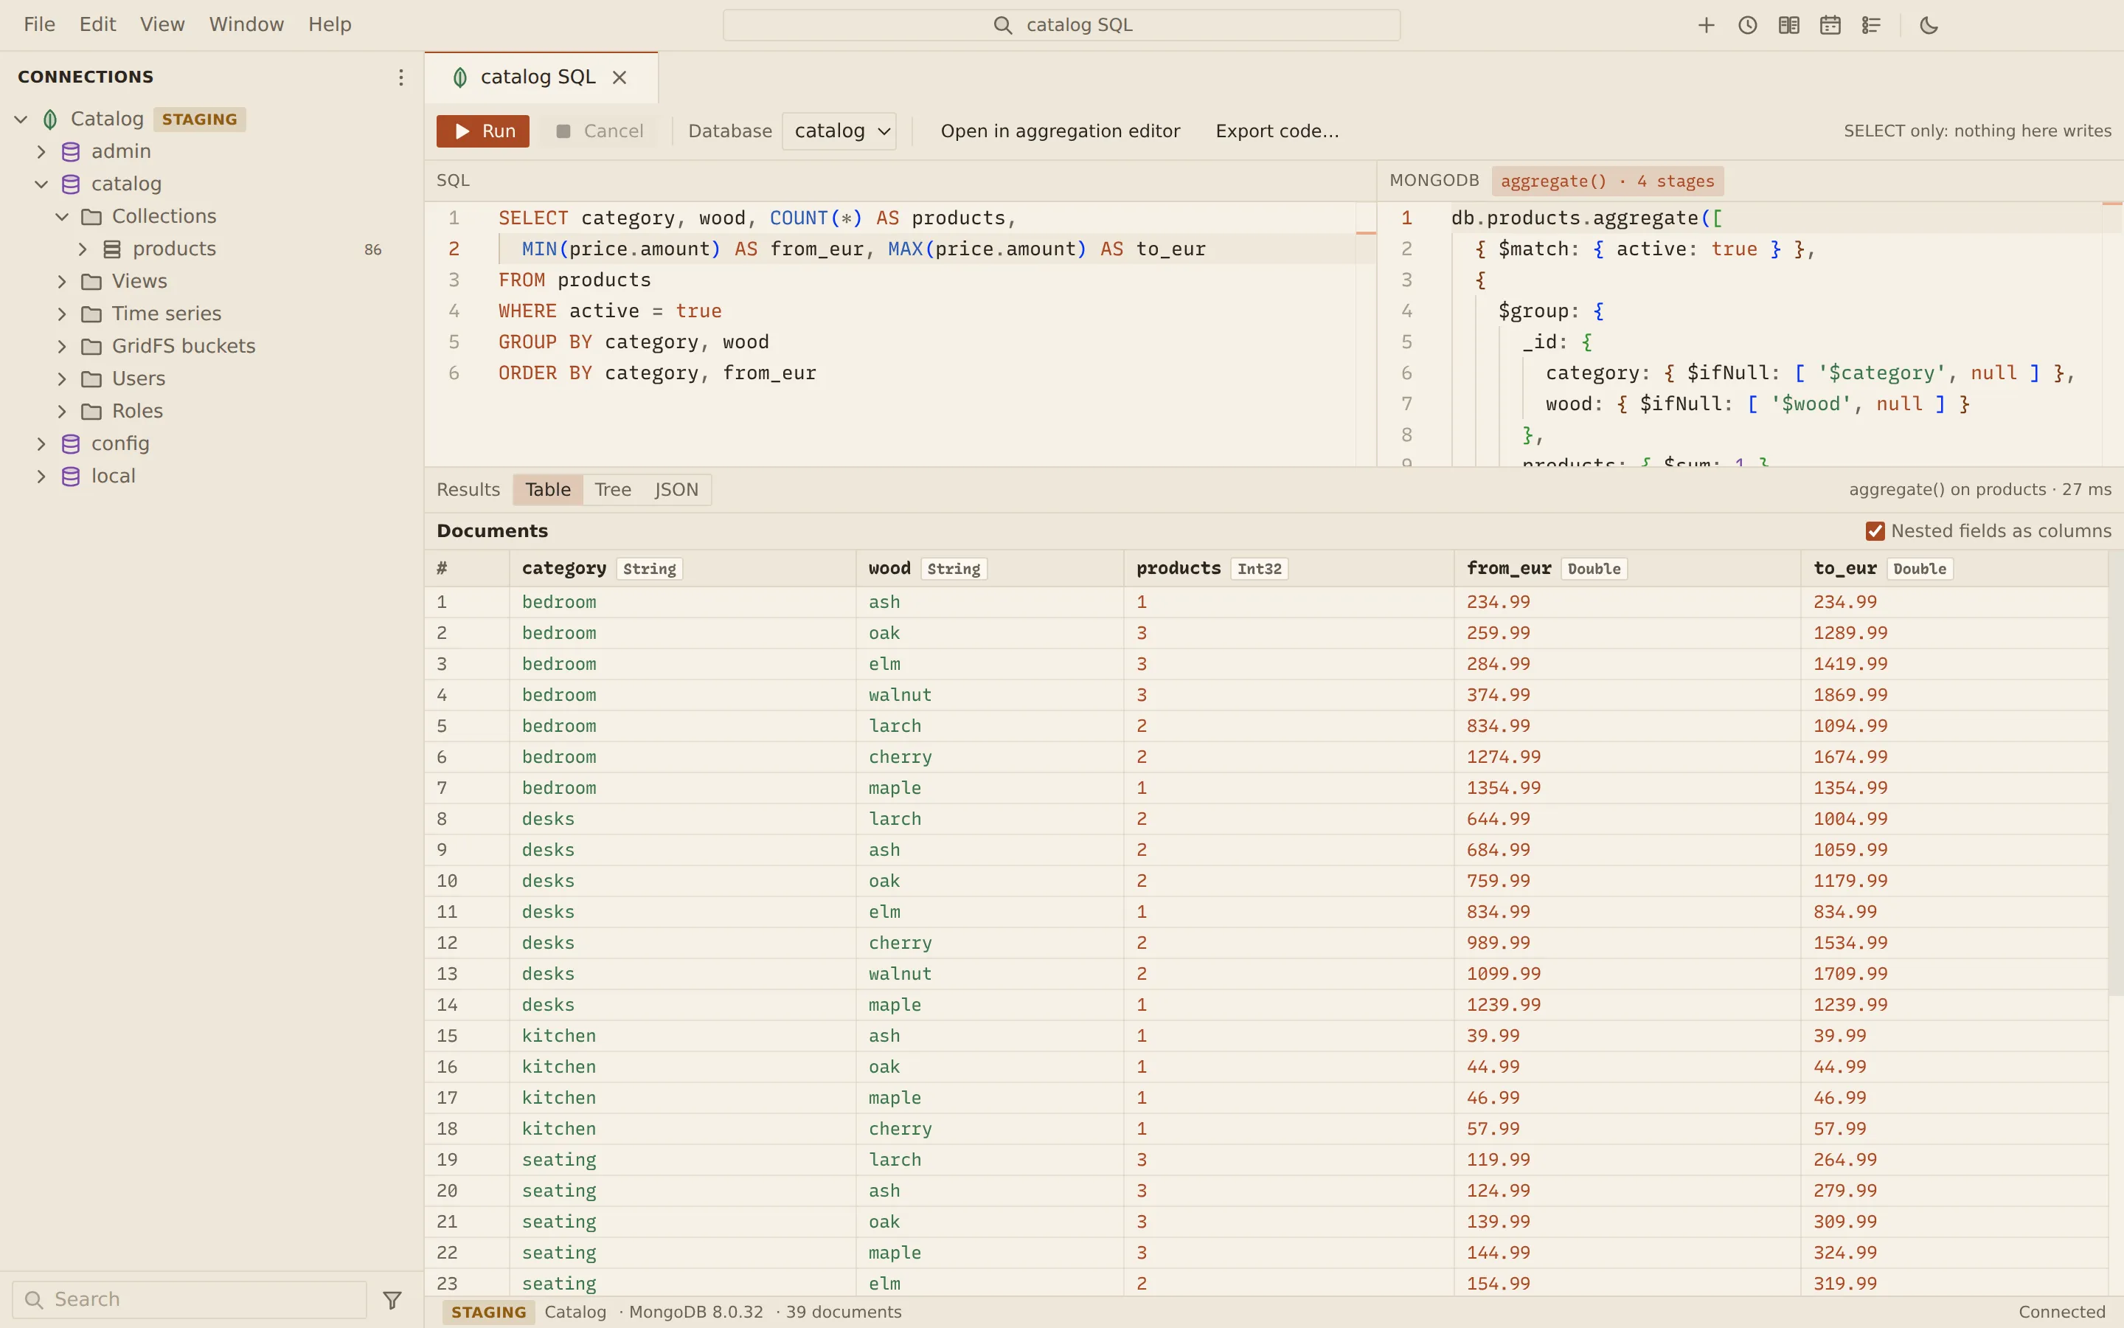Collapse the catalog database node
This screenshot has height=1328, width=2124.
(41, 184)
